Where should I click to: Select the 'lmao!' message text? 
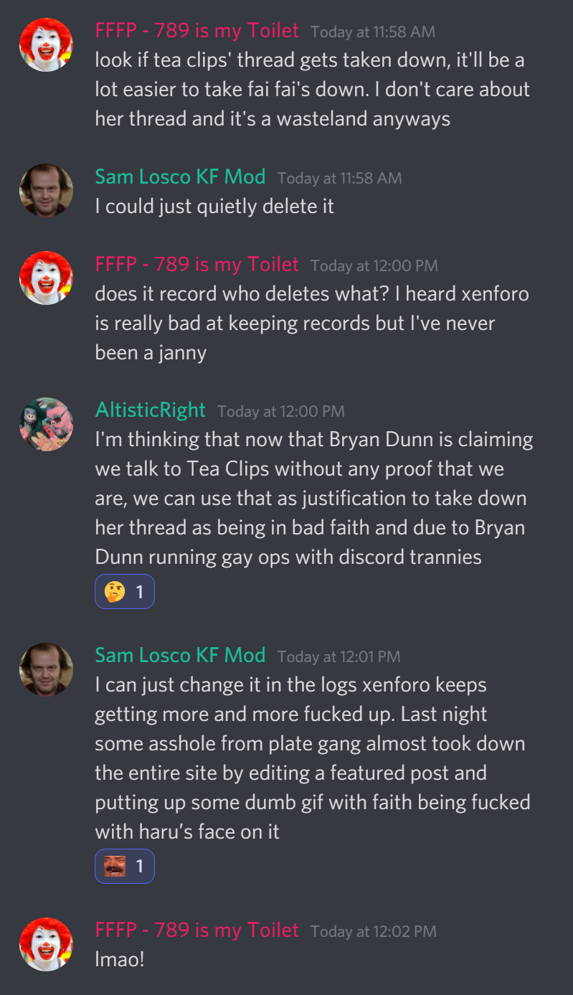[120, 959]
